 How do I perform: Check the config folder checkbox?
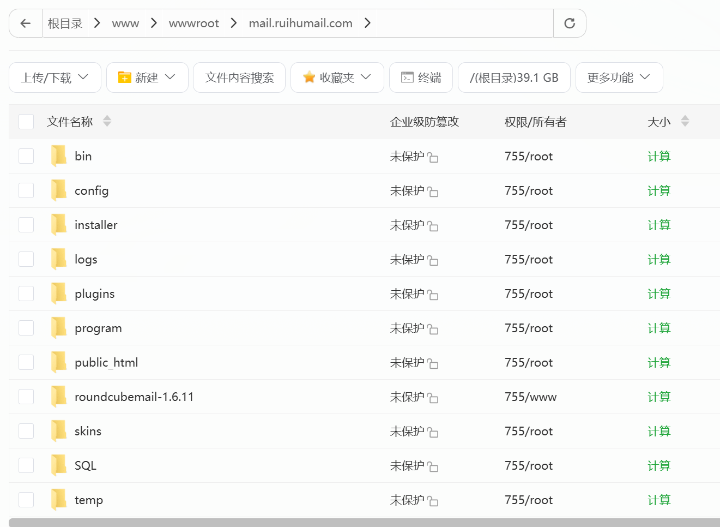point(26,190)
